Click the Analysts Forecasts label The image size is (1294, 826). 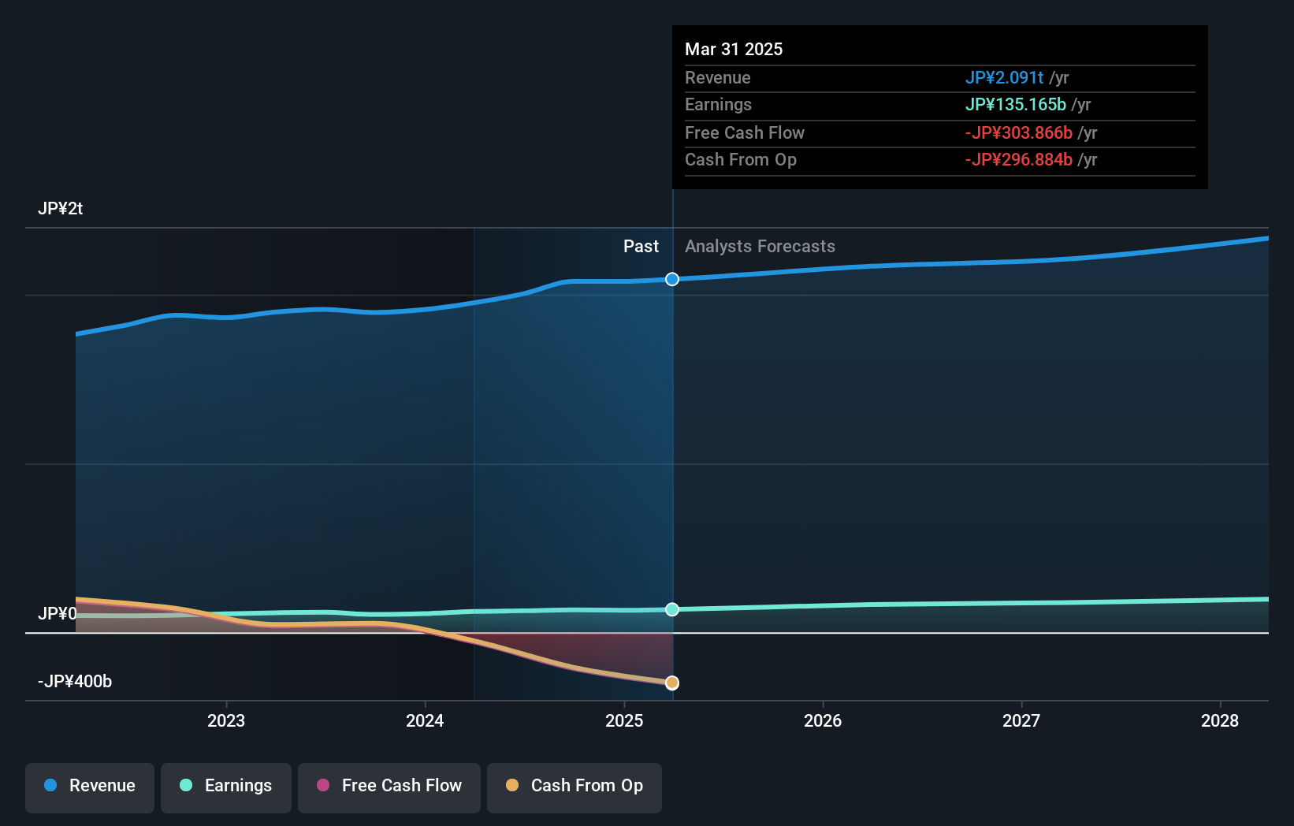point(760,247)
